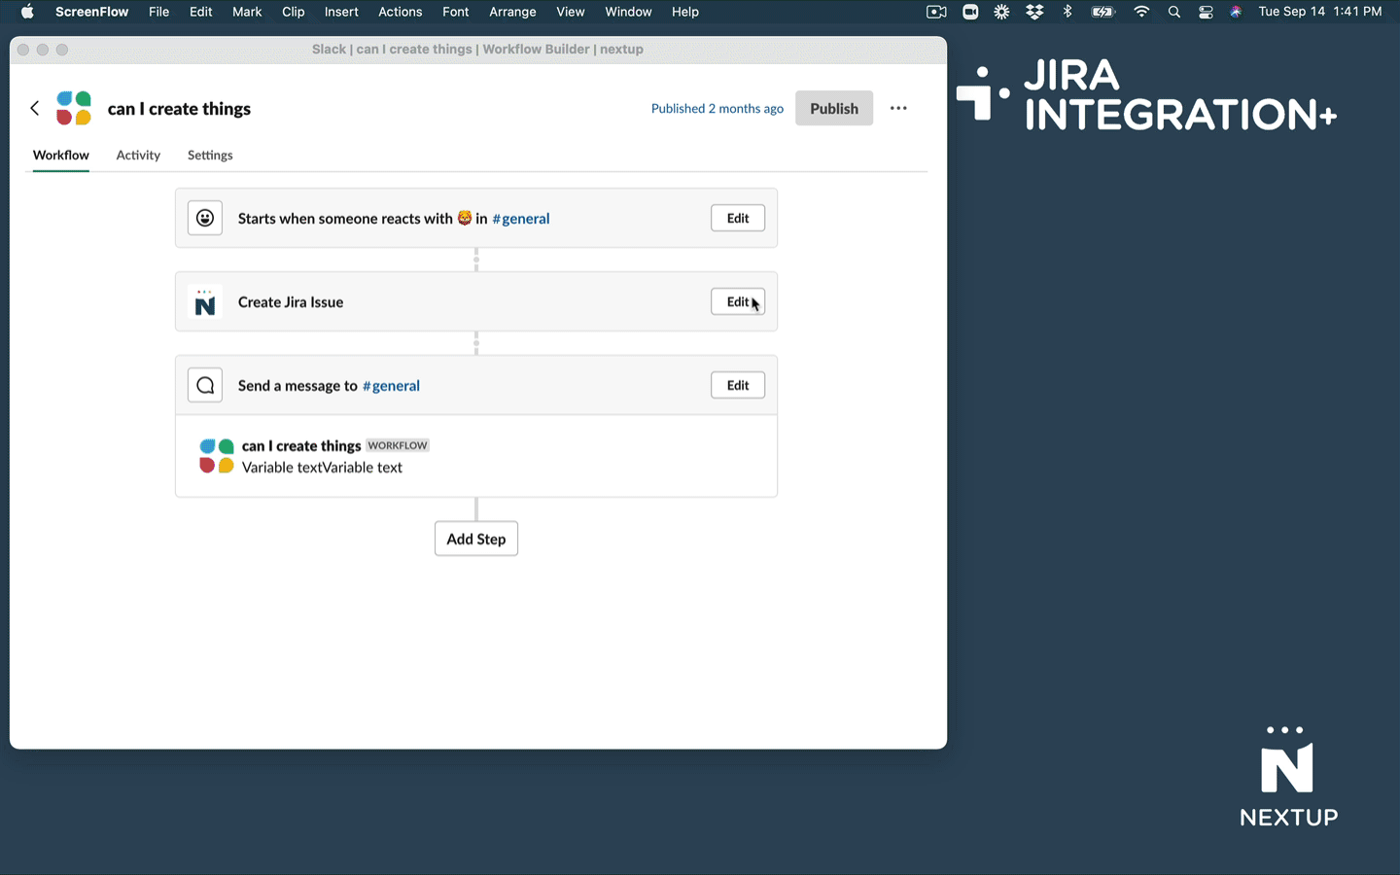Open Spotlight search in menu bar
1400x875 pixels.
(x=1174, y=12)
